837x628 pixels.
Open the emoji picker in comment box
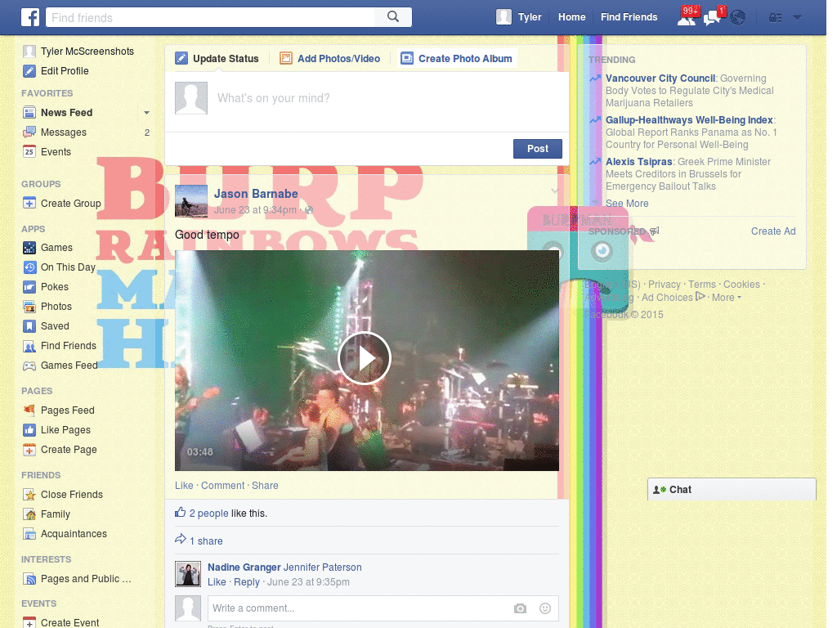[544, 608]
